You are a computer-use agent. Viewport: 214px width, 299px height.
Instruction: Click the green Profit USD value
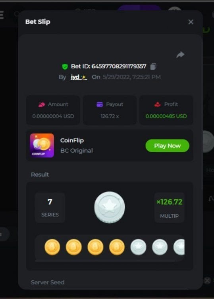pyautogui.click(x=166, y=116)
